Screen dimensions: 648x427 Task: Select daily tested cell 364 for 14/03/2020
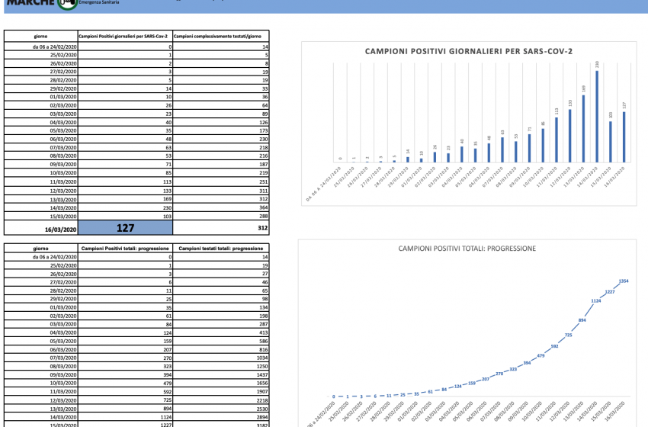pos(220,207)
